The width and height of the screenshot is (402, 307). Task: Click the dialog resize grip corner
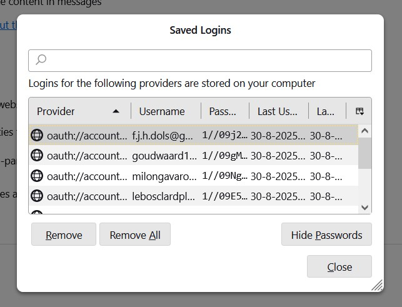(x=377, y=286)
